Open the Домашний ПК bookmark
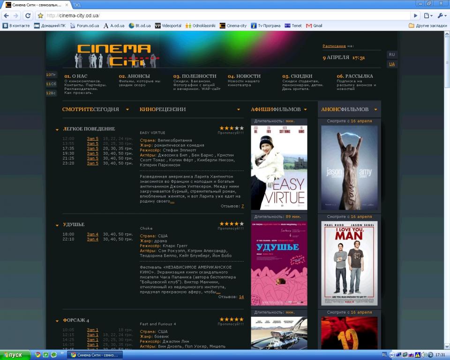The height and width of the screenshot is (360, 450). coord(50,26)
